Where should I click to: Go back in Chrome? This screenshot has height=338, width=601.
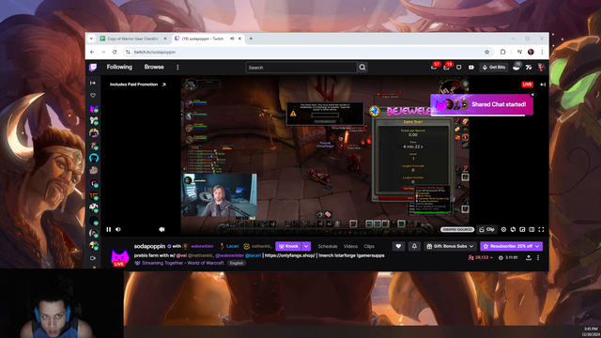(92, 52)
